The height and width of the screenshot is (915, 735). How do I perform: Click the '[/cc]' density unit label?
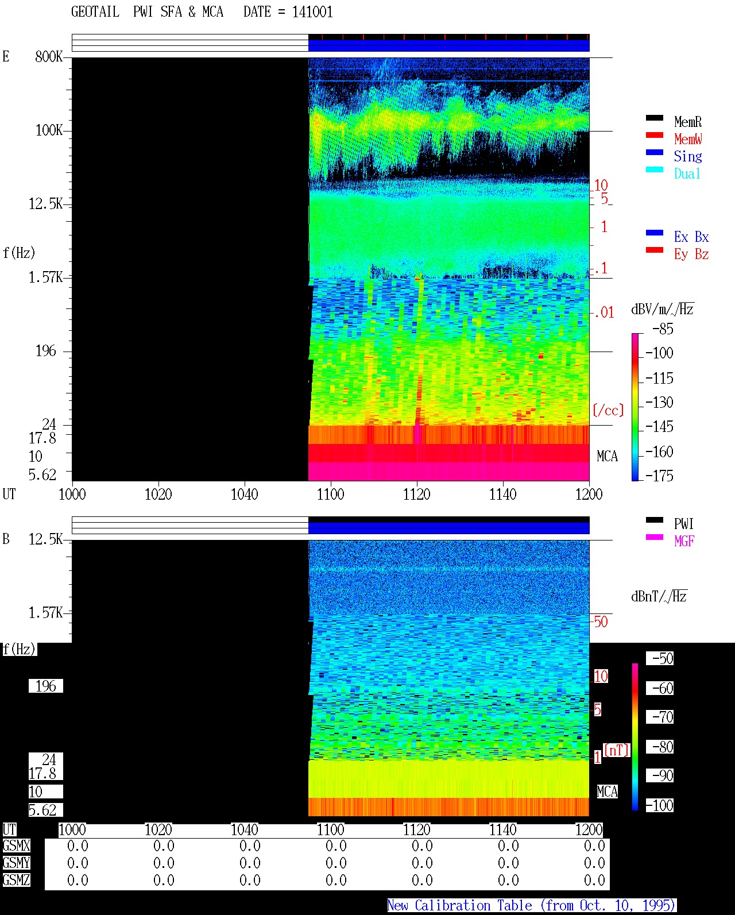click(608, 410)
